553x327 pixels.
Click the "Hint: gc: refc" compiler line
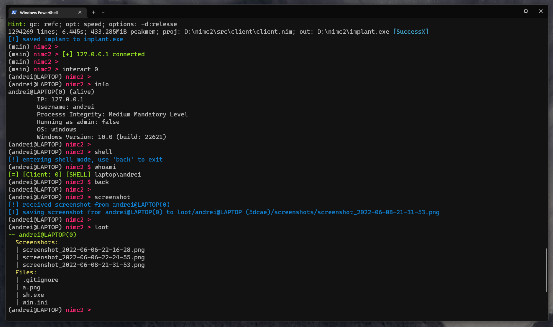(92, 24)
